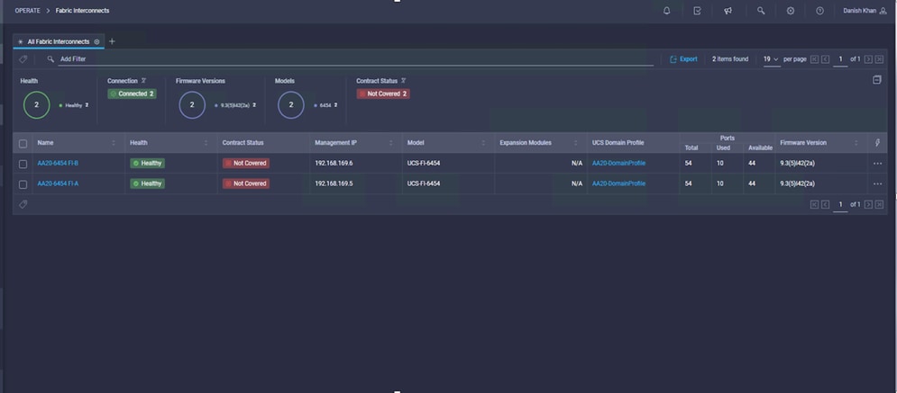This screenshot has width=897, height=393.
Task: Sort by the Health column
Action: (x=206, y=143)
